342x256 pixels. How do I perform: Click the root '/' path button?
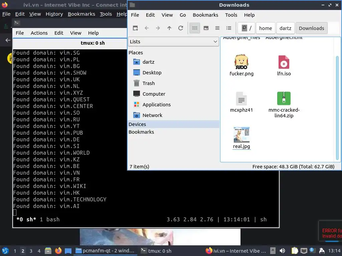point(246,28)
